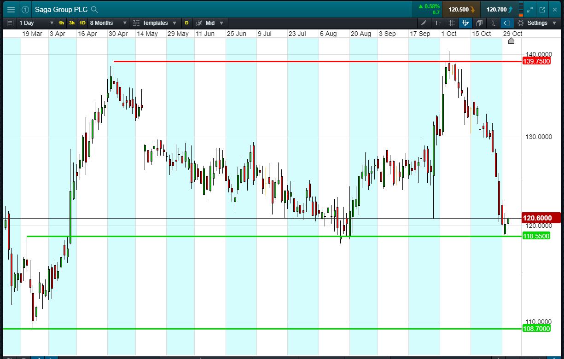564x359 pixels.
Task: Pop out chart into new window
Action: [542, 9]
